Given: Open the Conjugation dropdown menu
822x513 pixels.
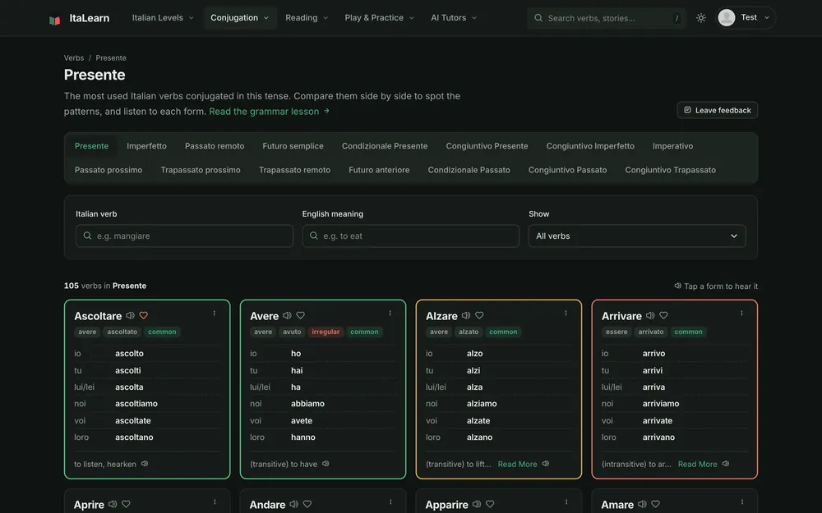Looking at the screenshot, I should pos(239,18).
